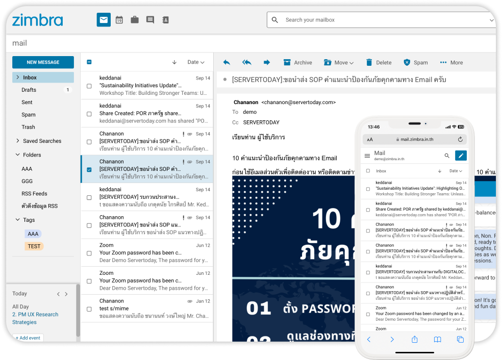Toggle sort direction arrow in message list

[x=174, y=62]
